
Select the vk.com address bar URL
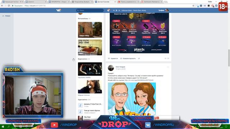point(35,6)
